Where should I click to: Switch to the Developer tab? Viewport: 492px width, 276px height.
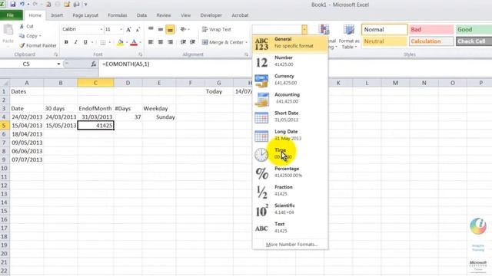(211, 15)
